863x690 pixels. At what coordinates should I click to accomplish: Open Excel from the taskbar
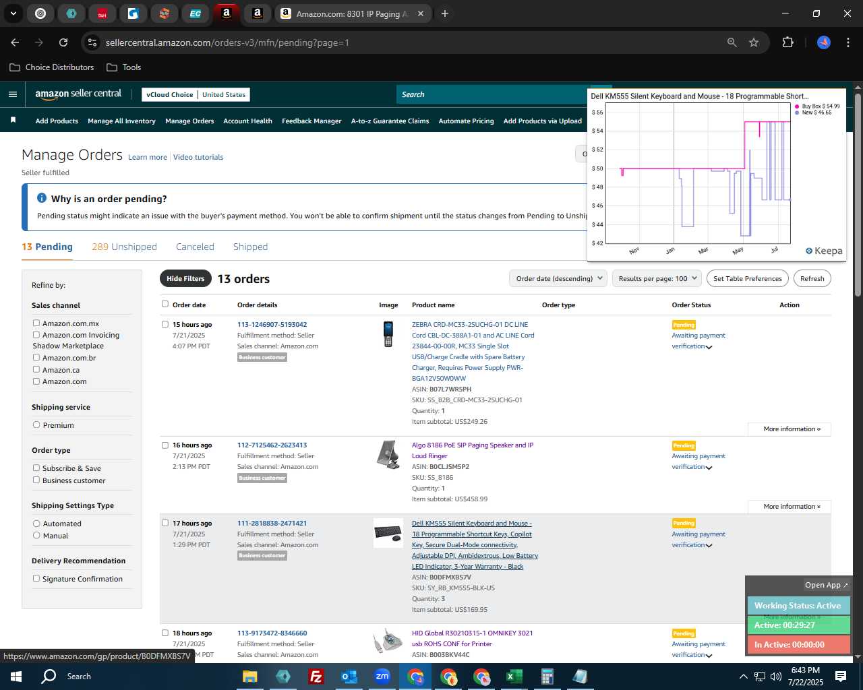pos(514,677)
